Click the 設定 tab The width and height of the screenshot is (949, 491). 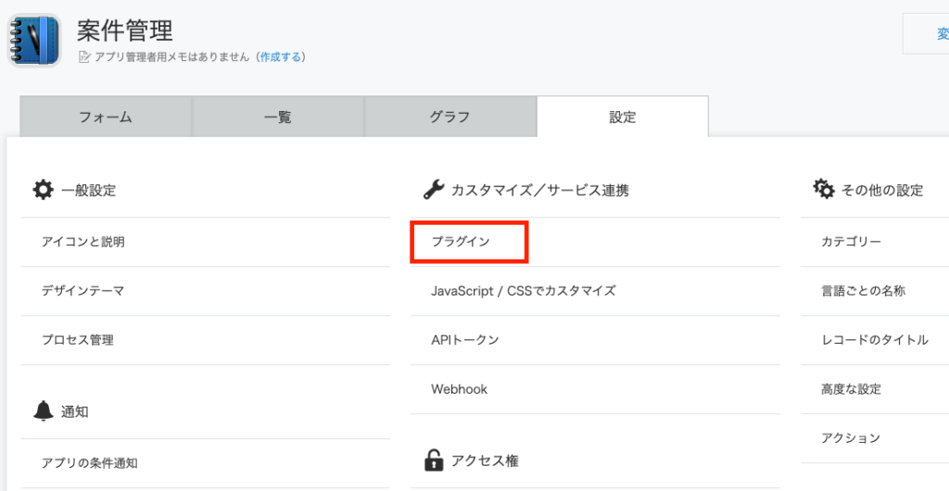(x=622, y=117)
